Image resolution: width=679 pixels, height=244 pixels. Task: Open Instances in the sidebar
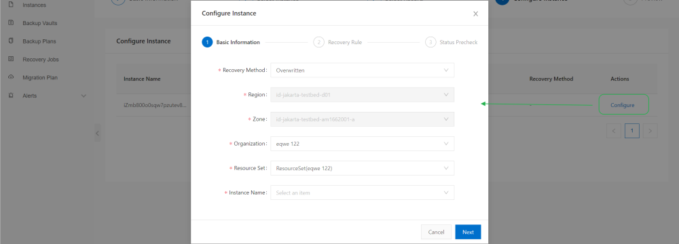point(34,5)
